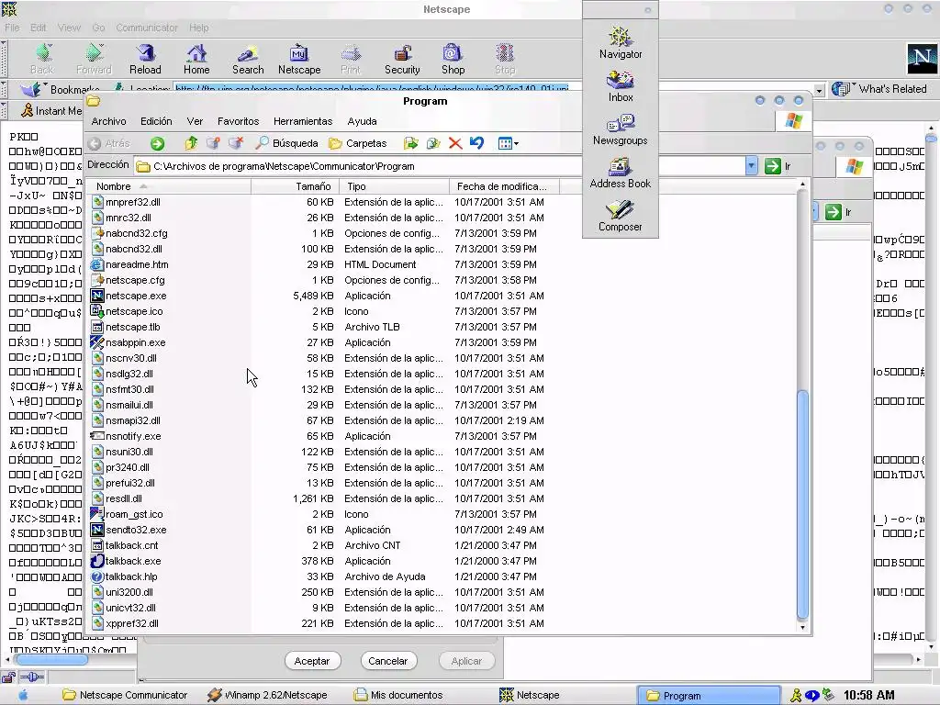Open the Security info toolbar button

coord(402,60)
